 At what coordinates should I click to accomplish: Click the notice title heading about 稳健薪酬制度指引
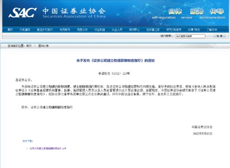tap(115, 61)
